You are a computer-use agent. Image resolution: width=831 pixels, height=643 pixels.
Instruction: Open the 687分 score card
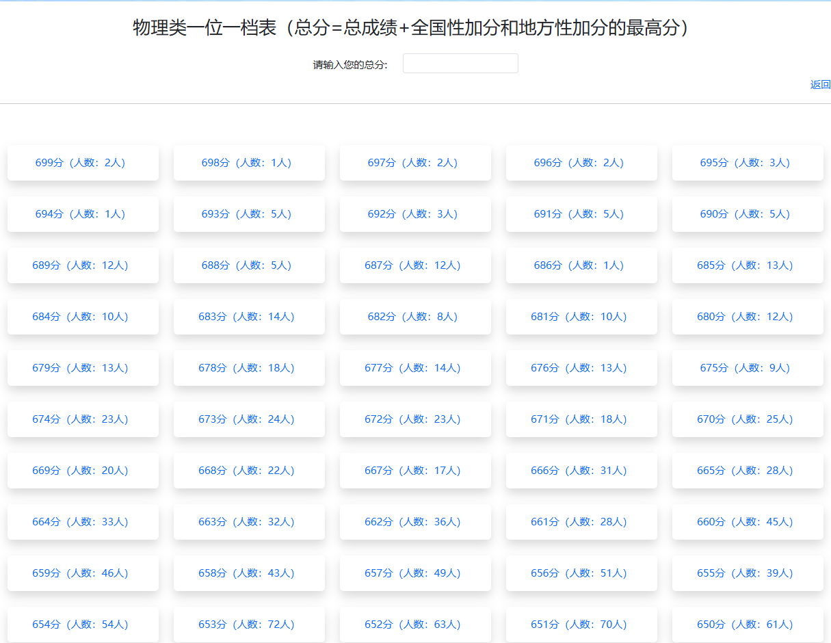pos(415,265)
